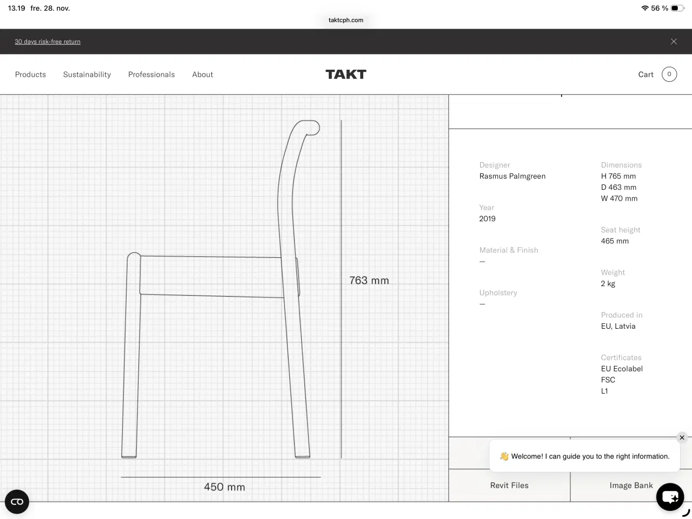
Task: Open the Image Bank
Action: (631, 485)
